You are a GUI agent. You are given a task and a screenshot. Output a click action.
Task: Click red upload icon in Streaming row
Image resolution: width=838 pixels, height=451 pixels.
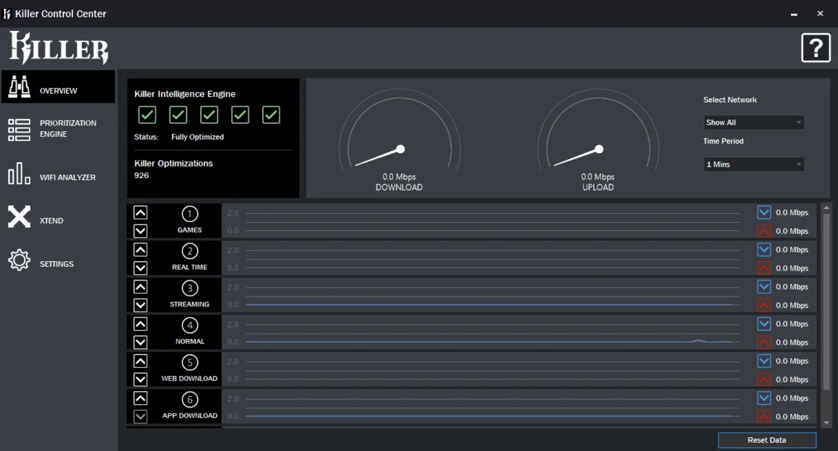click(764, 305)
